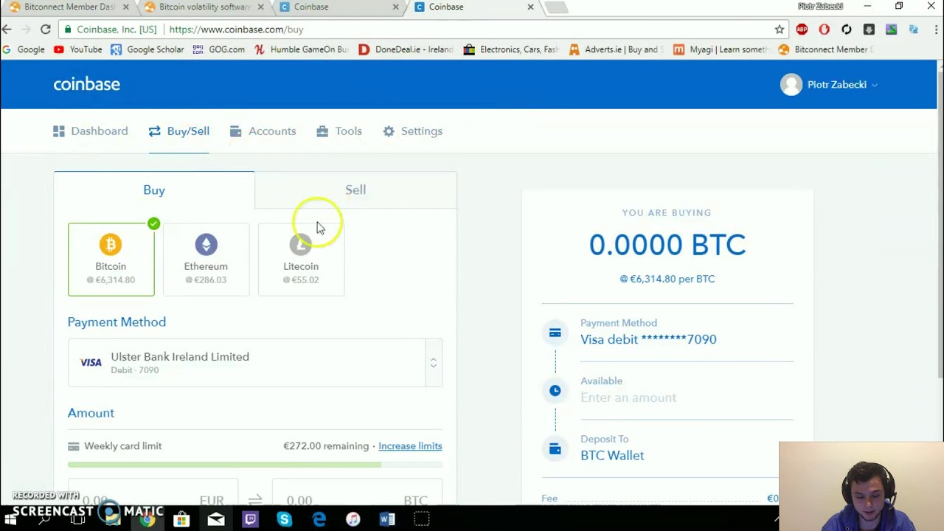Click the circular arrows sync extension icon
Viewport: 944px width, 531px height.
tap(846, 29)
